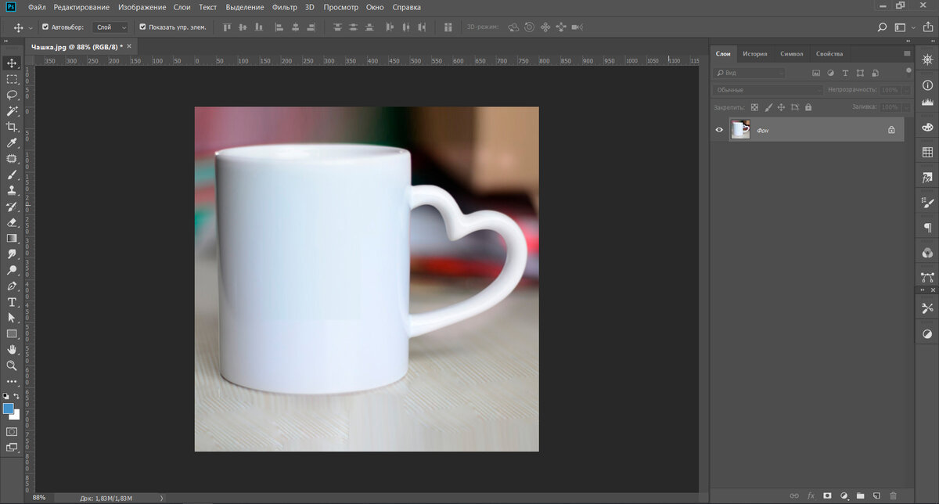Select the Rectangle shape tool
939x504 pixels.
tap(12, 333)
